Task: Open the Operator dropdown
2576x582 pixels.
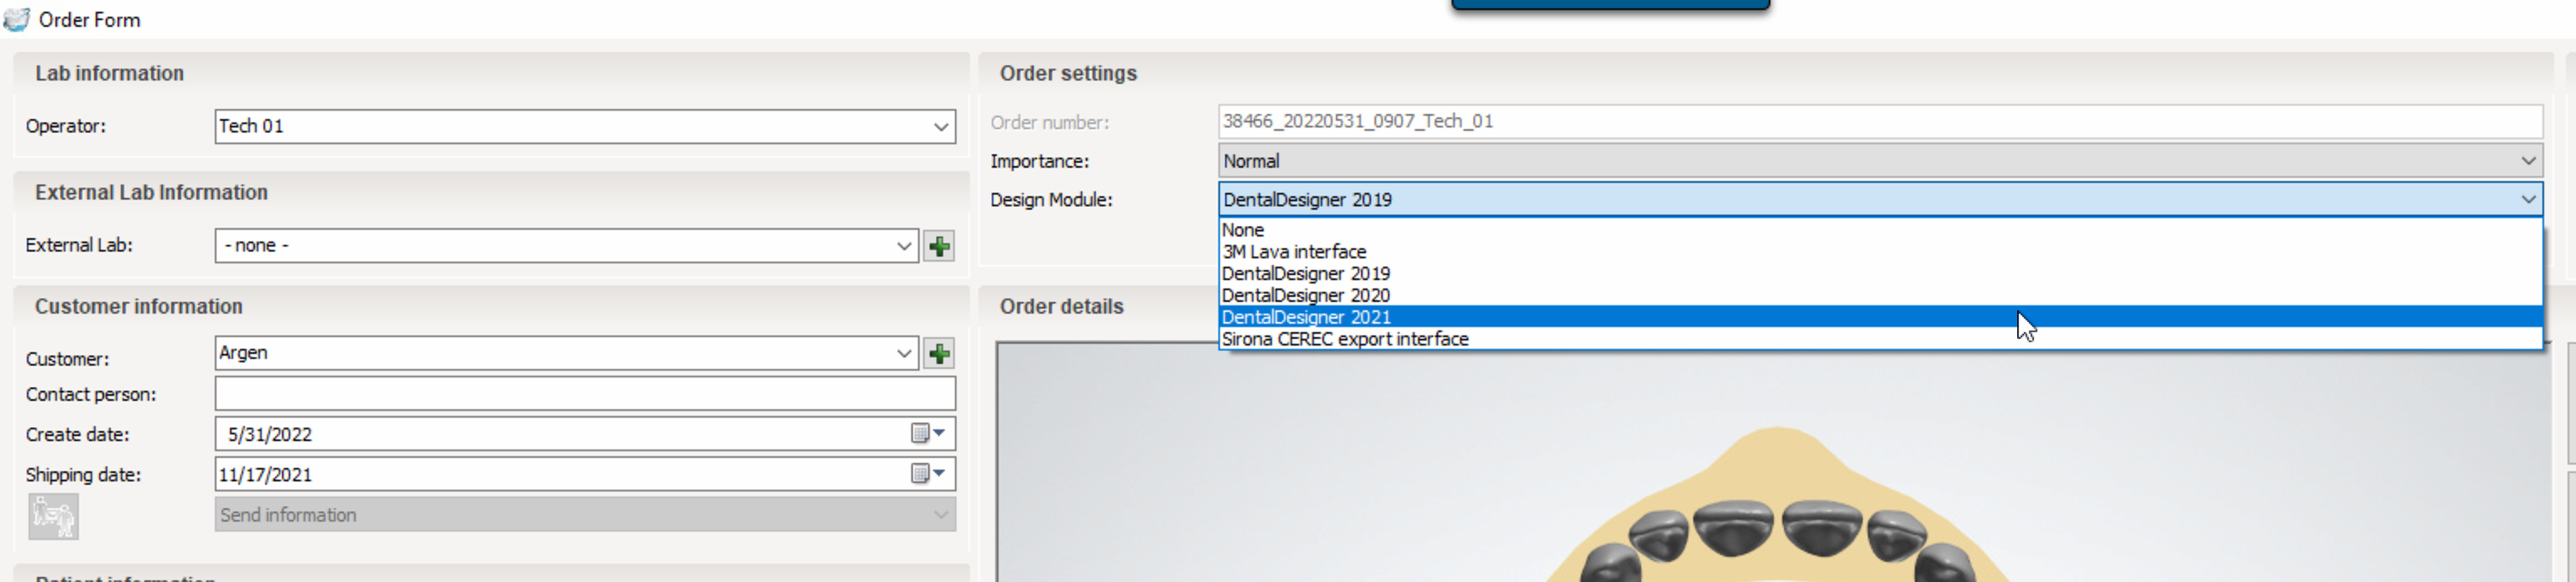Action: tap(940, 127)
